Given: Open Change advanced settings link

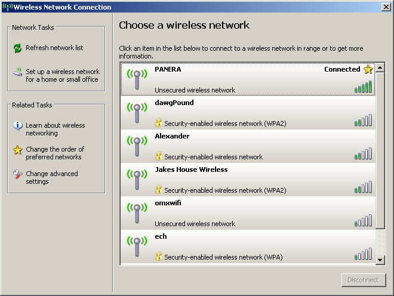Looking at the screenshot, I should 52,177.
